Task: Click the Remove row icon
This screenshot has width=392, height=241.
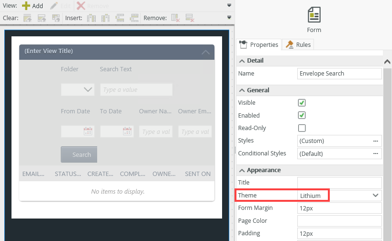Action: tap(190, 18)
